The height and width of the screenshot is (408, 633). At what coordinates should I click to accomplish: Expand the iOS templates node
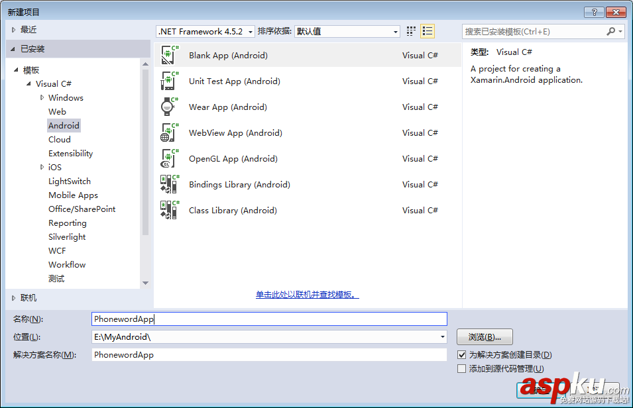41,167
